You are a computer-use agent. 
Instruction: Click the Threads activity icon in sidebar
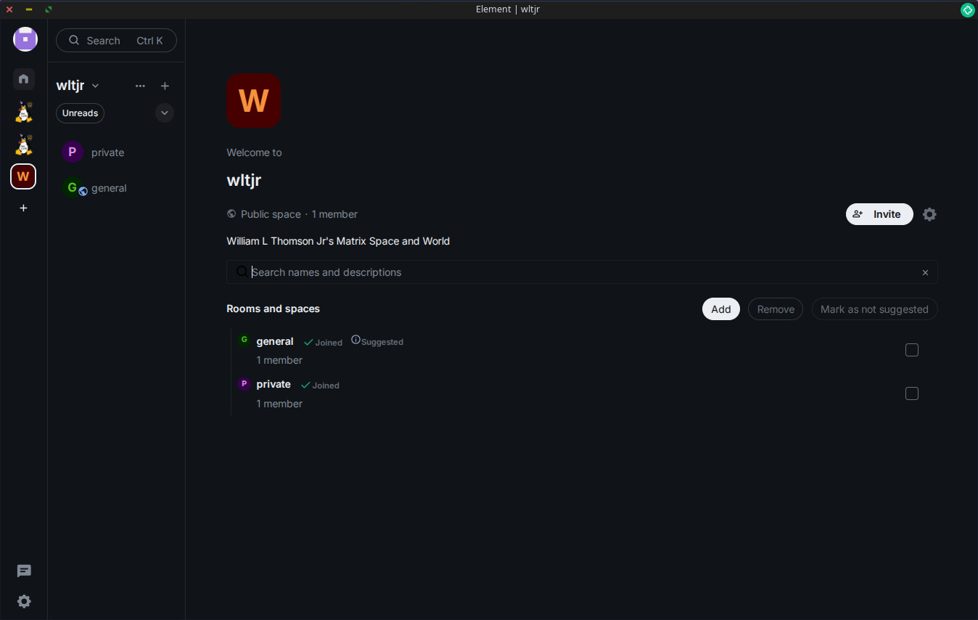24,571
